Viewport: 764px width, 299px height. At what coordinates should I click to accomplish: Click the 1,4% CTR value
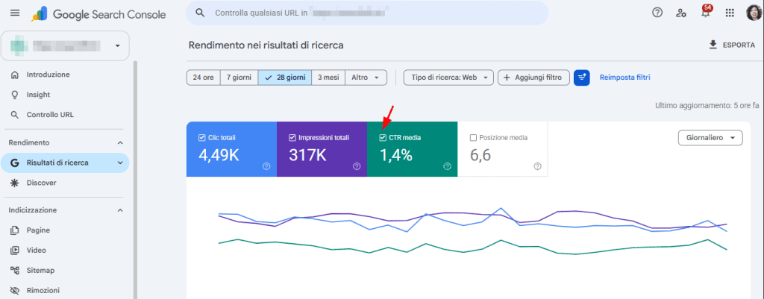(x=396, y=155)
